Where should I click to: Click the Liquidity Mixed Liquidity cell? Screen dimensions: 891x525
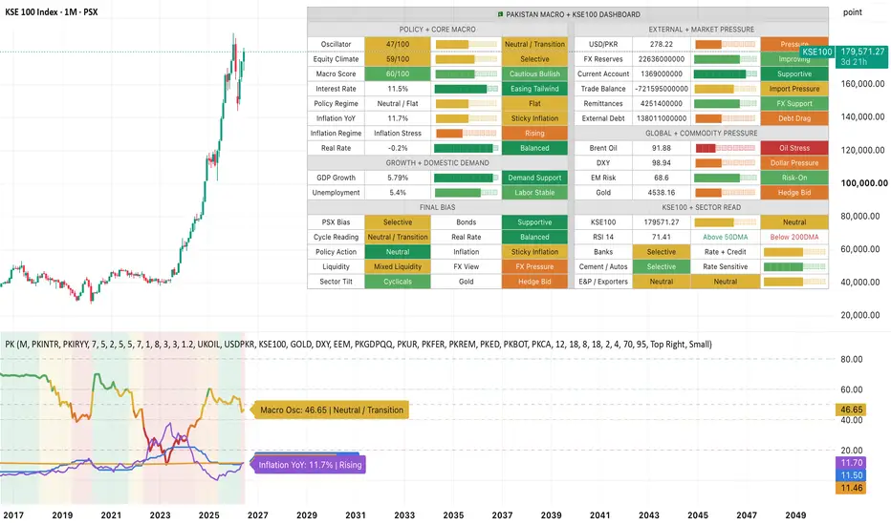[398, 266]
